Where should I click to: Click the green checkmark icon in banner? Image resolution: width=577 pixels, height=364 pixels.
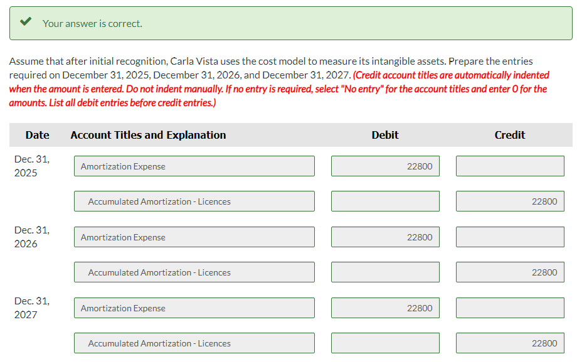[26, 21]
